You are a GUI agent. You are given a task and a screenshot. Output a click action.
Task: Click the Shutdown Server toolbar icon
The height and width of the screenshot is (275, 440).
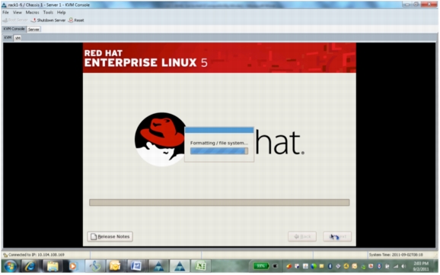click(x=33, y=21)
